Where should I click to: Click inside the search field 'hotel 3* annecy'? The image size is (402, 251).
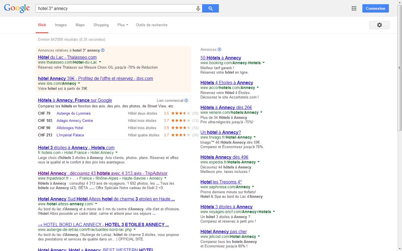tap(115, 9)
